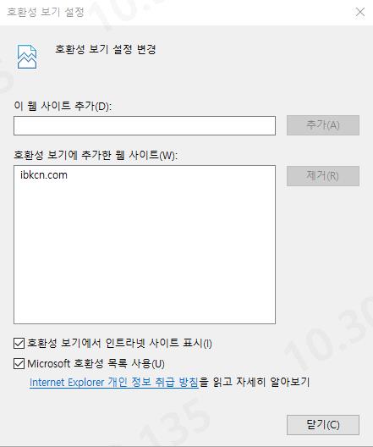Viewport: 373px width, 447px height.
Task: Click the compatibility view page icon
Action: point(27,57)
